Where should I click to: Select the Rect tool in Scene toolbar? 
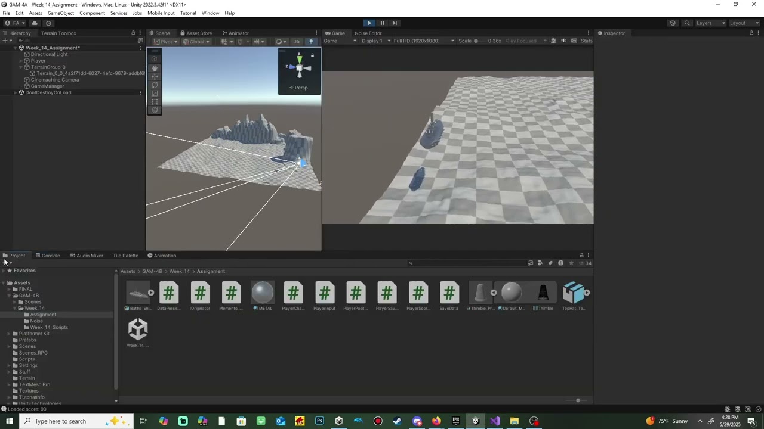(155, 101)
